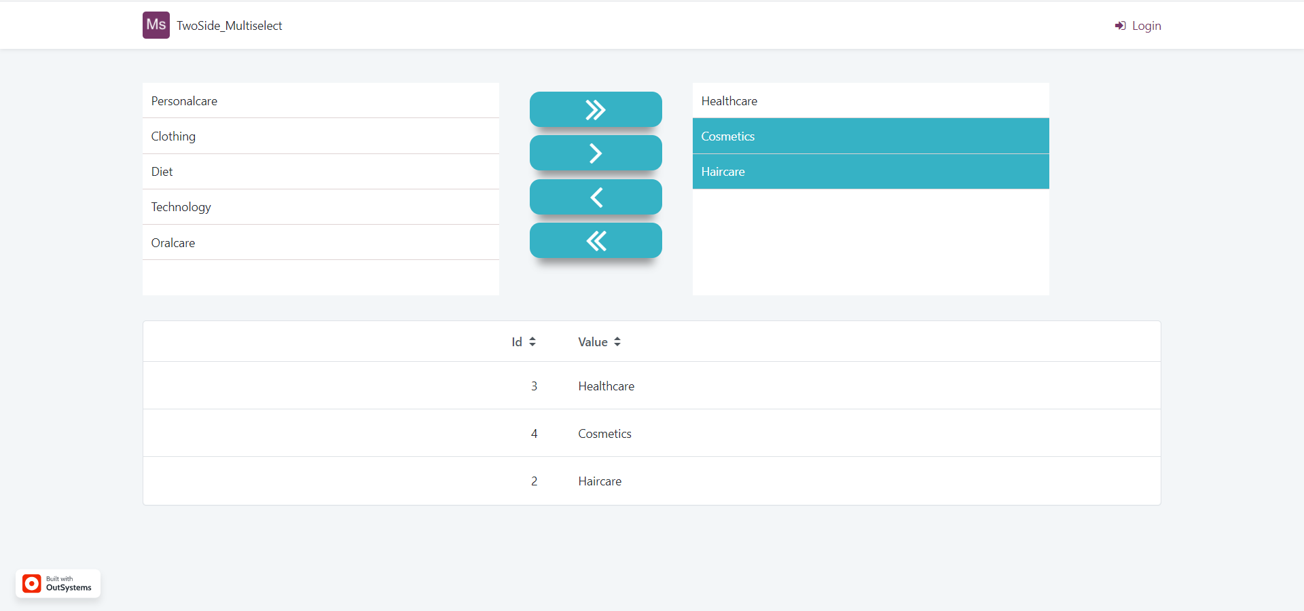
Task: Click the purple Ms app logo
Action: click(156, 25)
